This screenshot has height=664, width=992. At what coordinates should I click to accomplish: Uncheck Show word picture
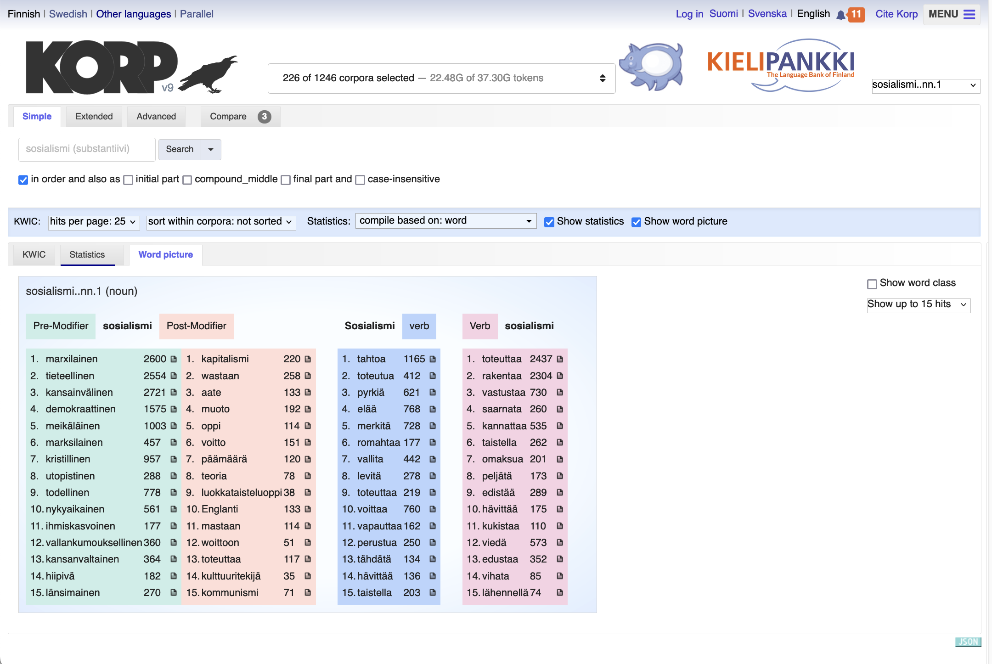[636, 222]
